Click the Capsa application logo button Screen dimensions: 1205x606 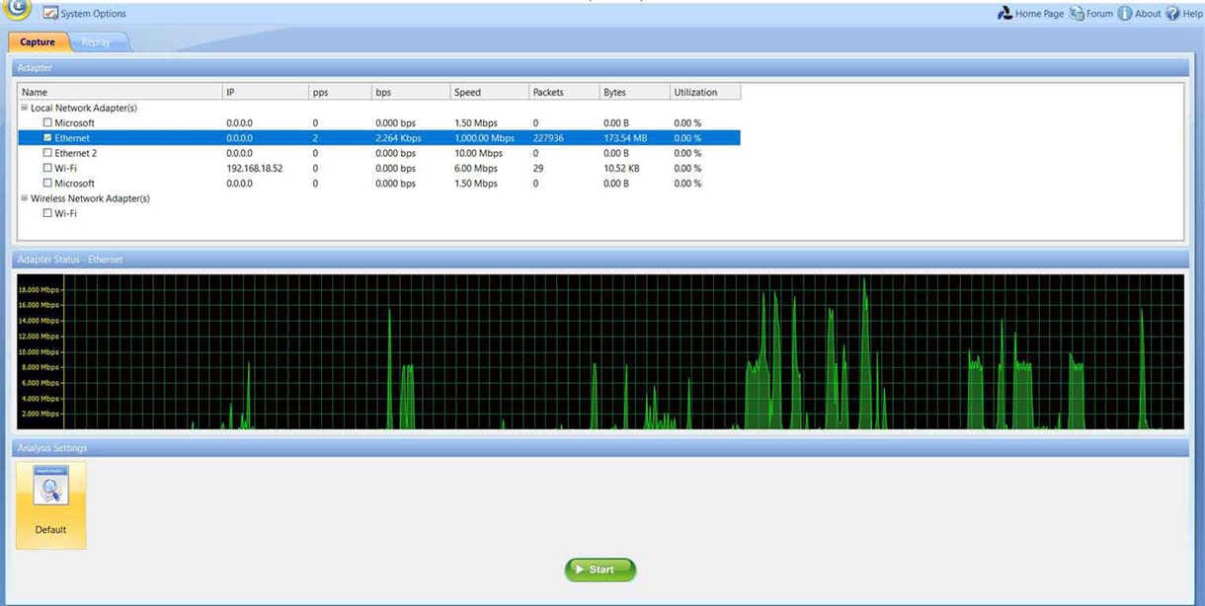tap(18, 8)
